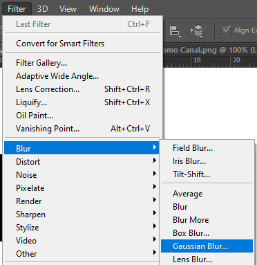257x265 pixels.
Task: Expand the Video submenu
Action: pyautogui.click(x=82, y=240)
